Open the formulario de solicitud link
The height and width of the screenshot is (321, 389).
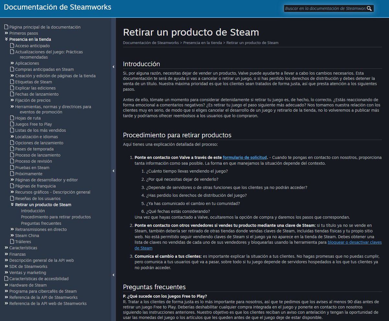245,157
